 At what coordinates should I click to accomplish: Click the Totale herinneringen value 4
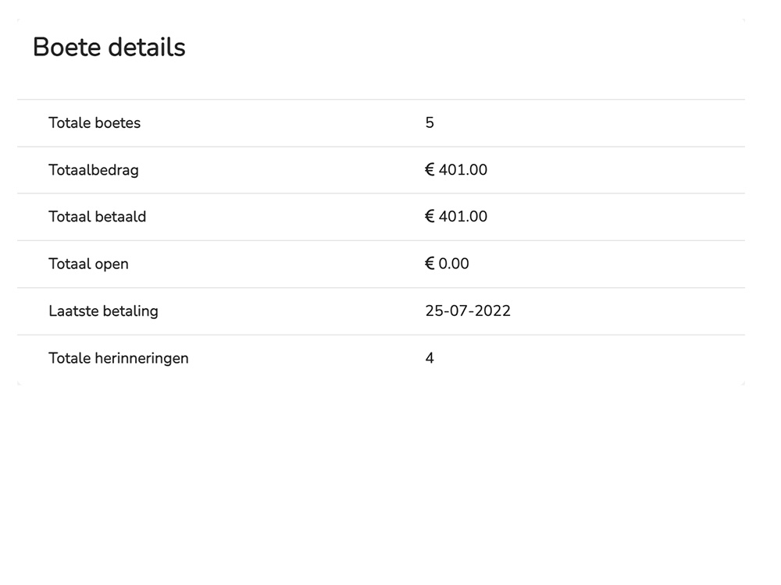coord(430,358)
